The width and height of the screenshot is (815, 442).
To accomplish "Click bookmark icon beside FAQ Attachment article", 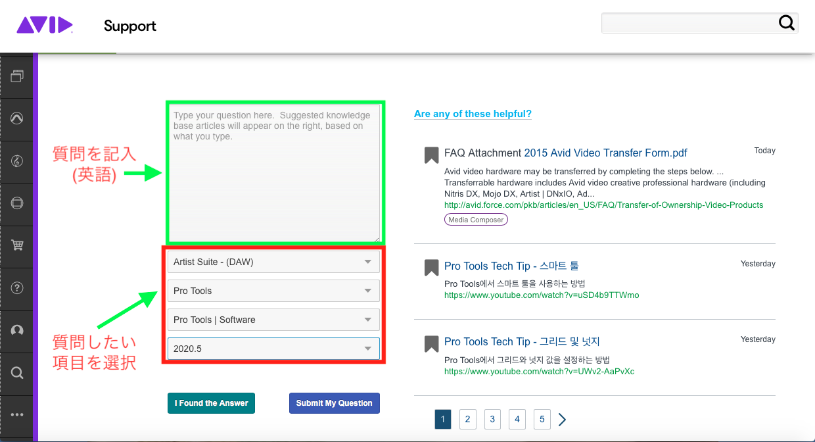I will pos(431,155).
